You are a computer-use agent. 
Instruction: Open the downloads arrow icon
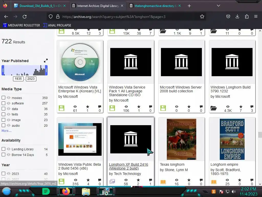coord(237,17)
